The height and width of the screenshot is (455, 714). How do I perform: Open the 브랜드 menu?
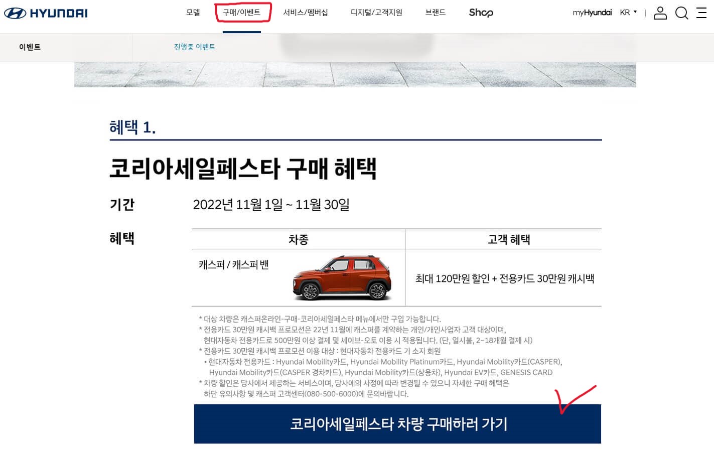[x=435, y=13]
